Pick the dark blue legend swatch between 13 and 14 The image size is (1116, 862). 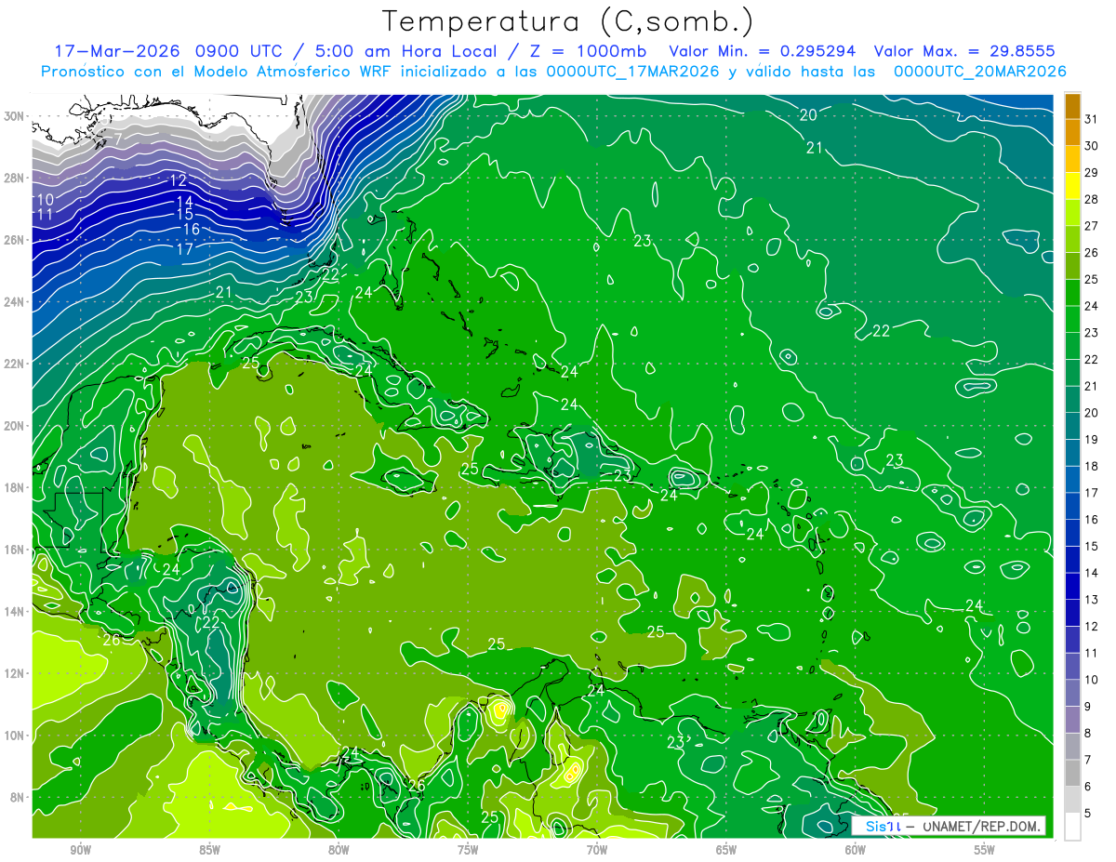(x=1072, y=587)
